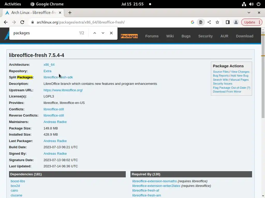This screenshot has height=198, width=265.
Task: Open the View Changes link
Action: coord(240,72)
